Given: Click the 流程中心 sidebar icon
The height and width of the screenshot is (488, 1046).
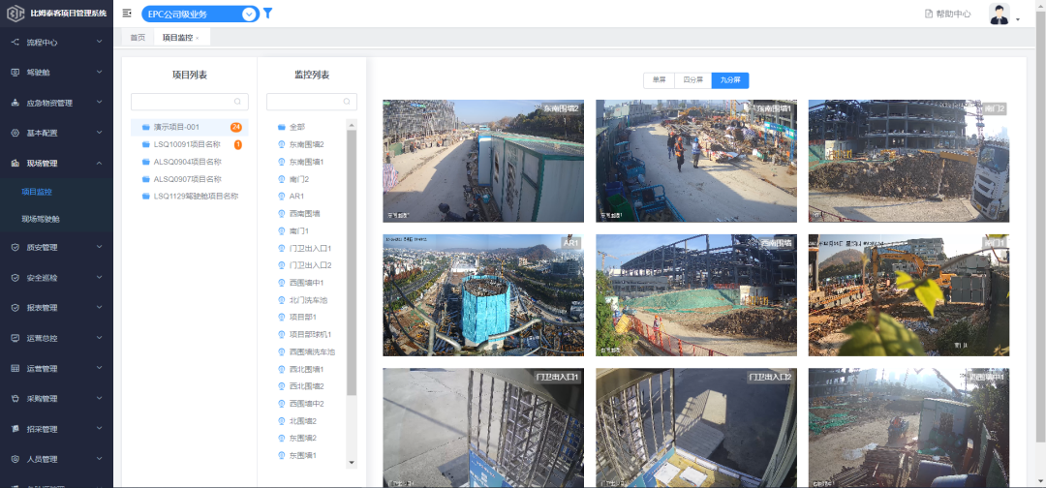Looking at the screenshot, I should pos(15,42).
